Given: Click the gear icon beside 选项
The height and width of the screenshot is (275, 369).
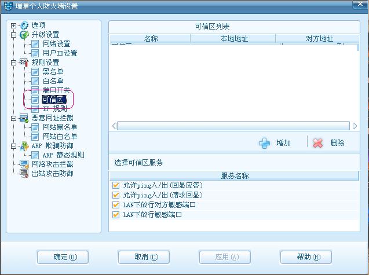Looking at the screenshot, I should (24, 25).
